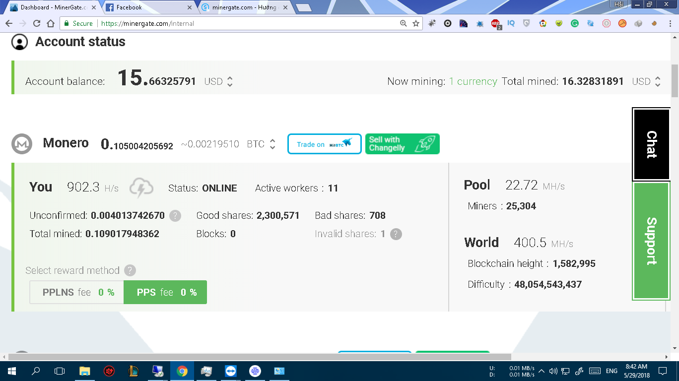Screen dimensions: 679x381
Task: Click the gear extension icon in toolbar
Action: [448, 23]
